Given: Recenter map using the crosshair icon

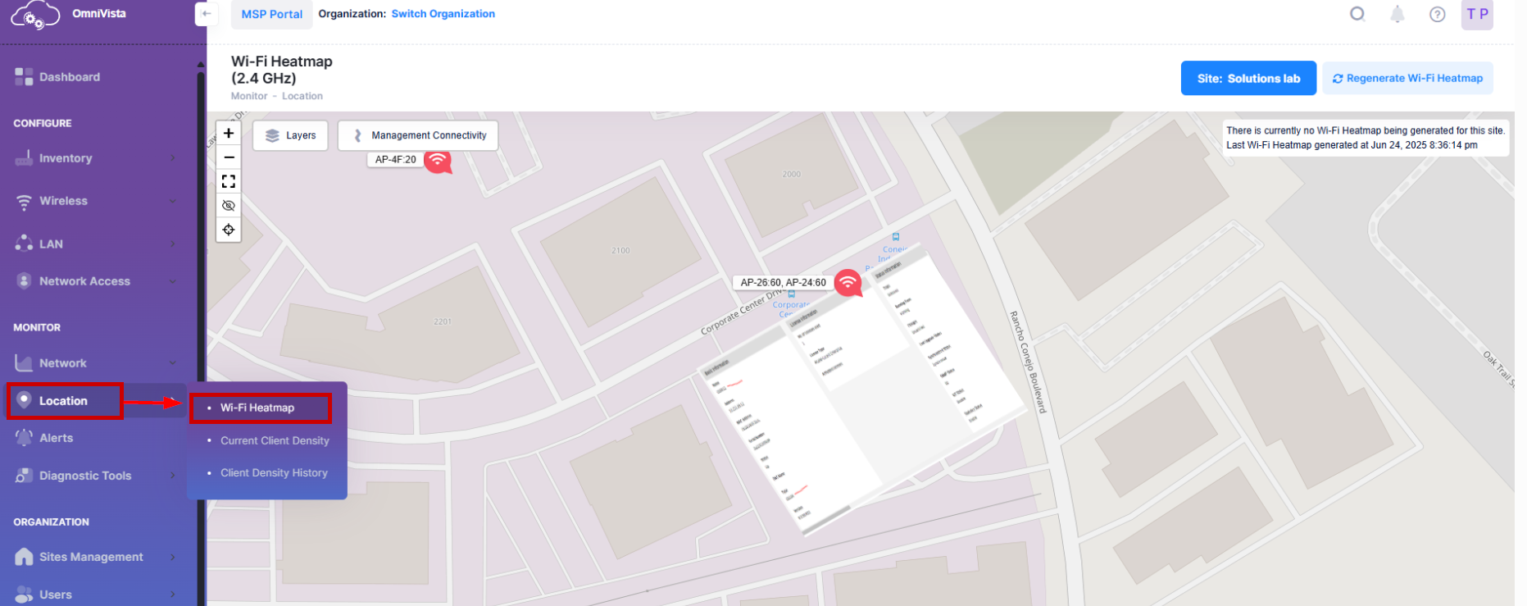Looking at the screenshot, I should [x=229, y=230].
